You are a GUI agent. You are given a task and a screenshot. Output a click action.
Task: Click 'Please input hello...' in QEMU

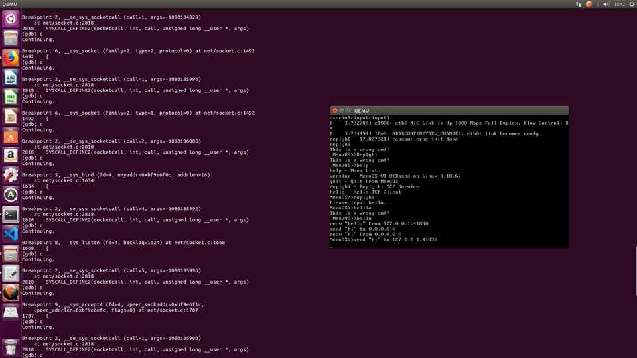pos(361,203)
